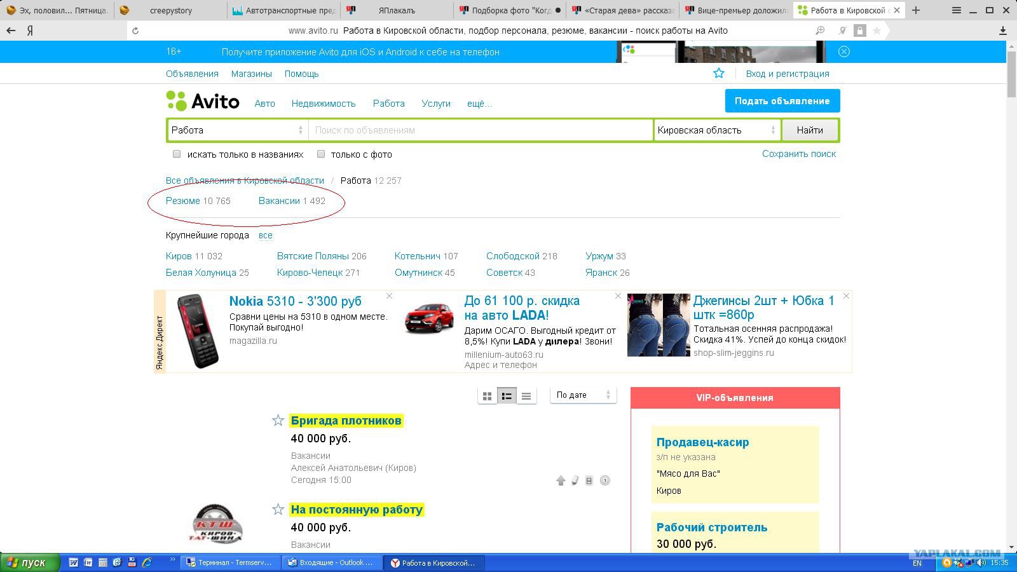This screenshot has width=1017, height=572.
Task: Expand the quick launch overflow chevron
Action: coord(172,560)
